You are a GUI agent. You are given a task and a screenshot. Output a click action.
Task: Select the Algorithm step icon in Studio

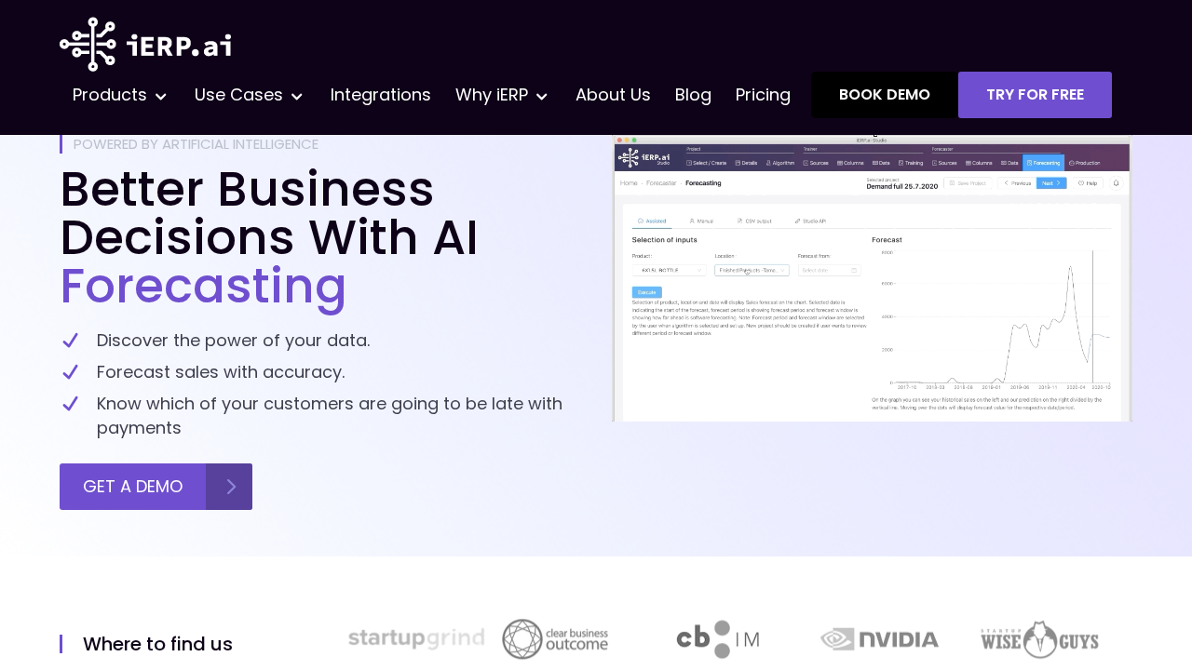(x=779, y=163)
